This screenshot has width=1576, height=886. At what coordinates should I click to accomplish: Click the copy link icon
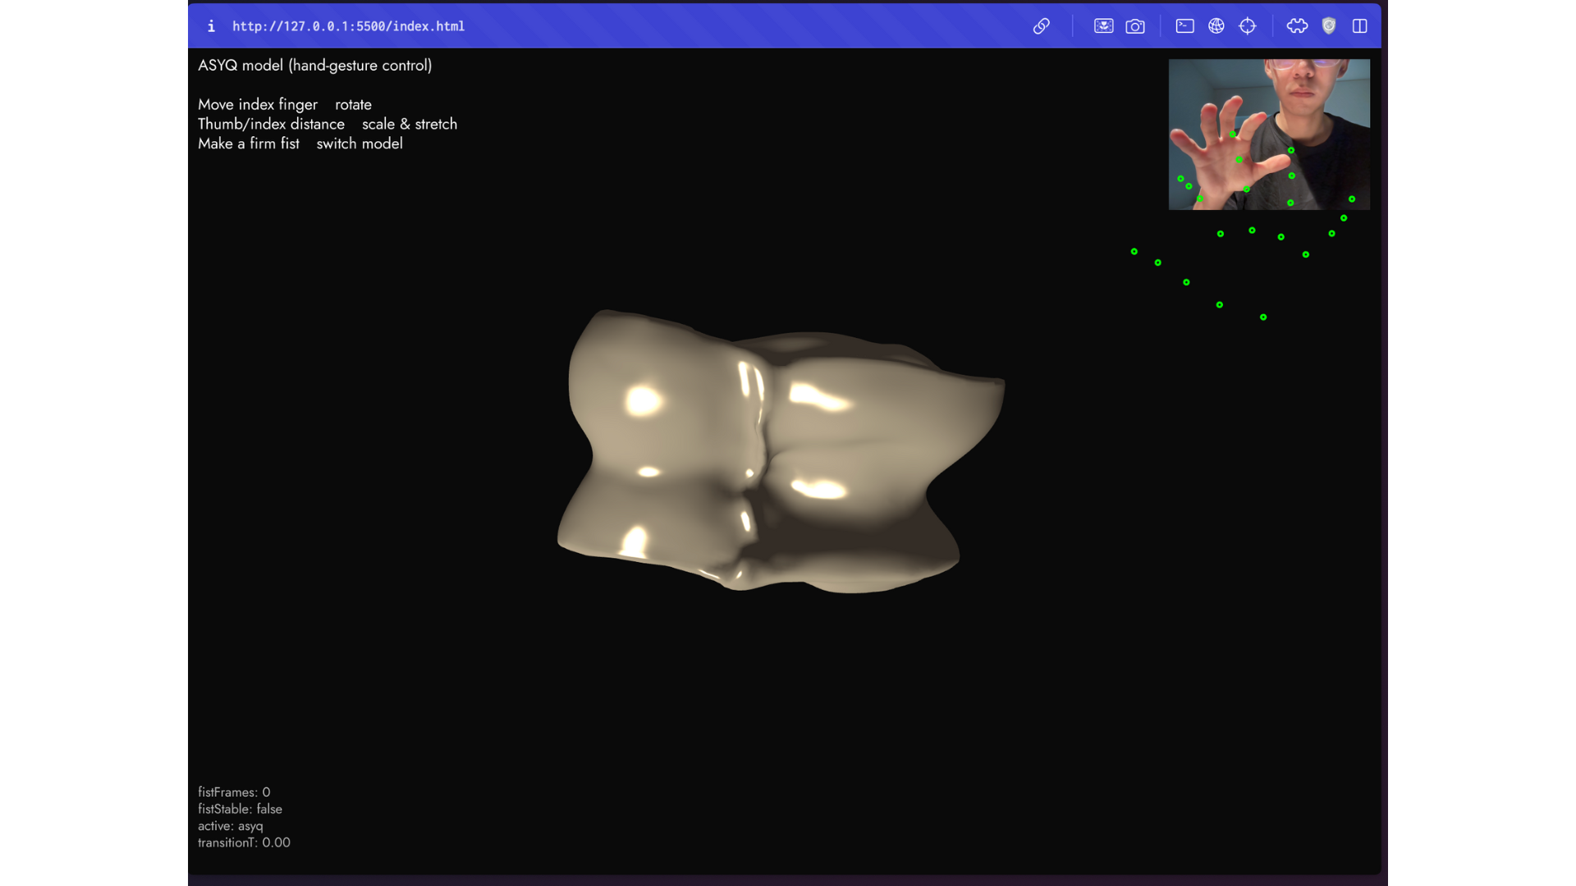[x=1041, y=26]
